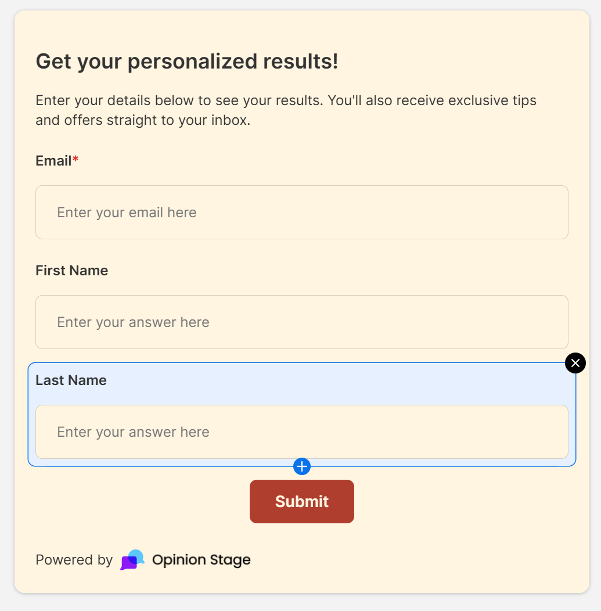
Task: Click the Email field label
Action: [x=53, y=160]
